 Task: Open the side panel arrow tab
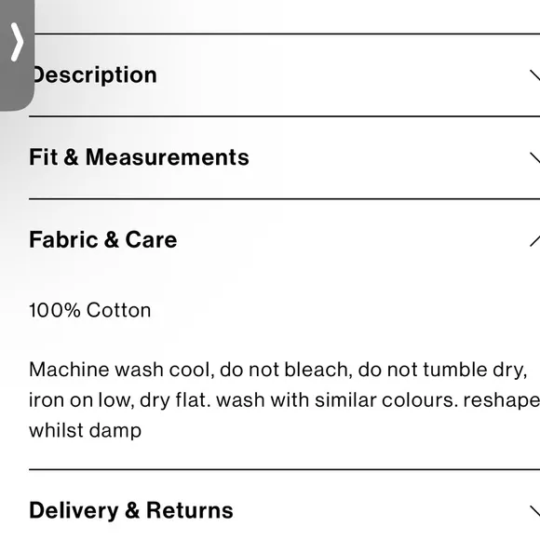coord(17,42)
